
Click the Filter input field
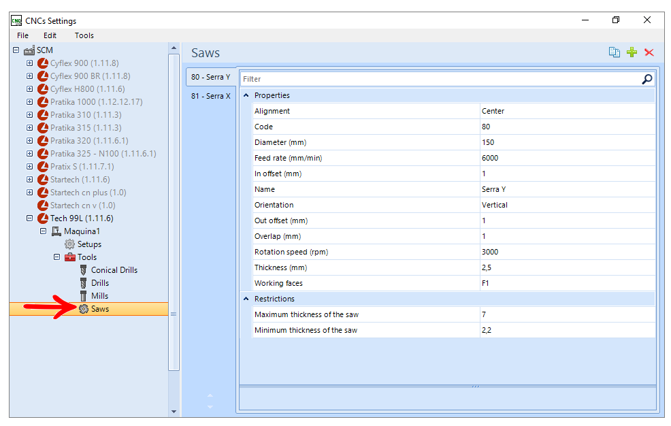[441, 79]
